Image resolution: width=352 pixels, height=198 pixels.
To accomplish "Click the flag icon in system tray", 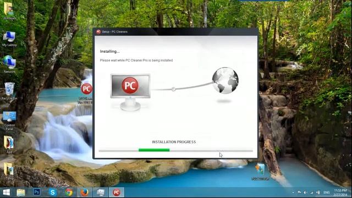I will 299,193.
